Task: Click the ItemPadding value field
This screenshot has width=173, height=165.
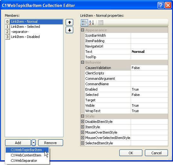Action: (149, 41)
